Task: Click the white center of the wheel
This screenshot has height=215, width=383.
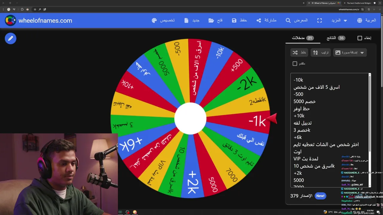Action: click(x=190, y=119)
